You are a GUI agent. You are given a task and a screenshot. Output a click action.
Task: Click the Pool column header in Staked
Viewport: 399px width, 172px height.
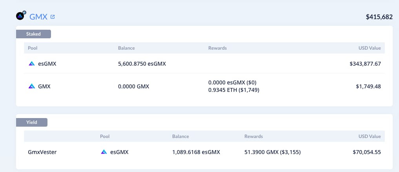point(33,48)
